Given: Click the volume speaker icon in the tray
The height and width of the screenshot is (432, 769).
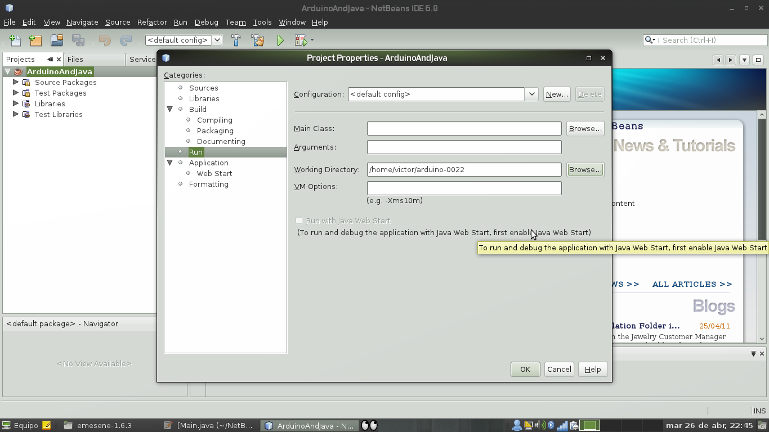Looking at the screenshot, I should click(x=539, y=425).
